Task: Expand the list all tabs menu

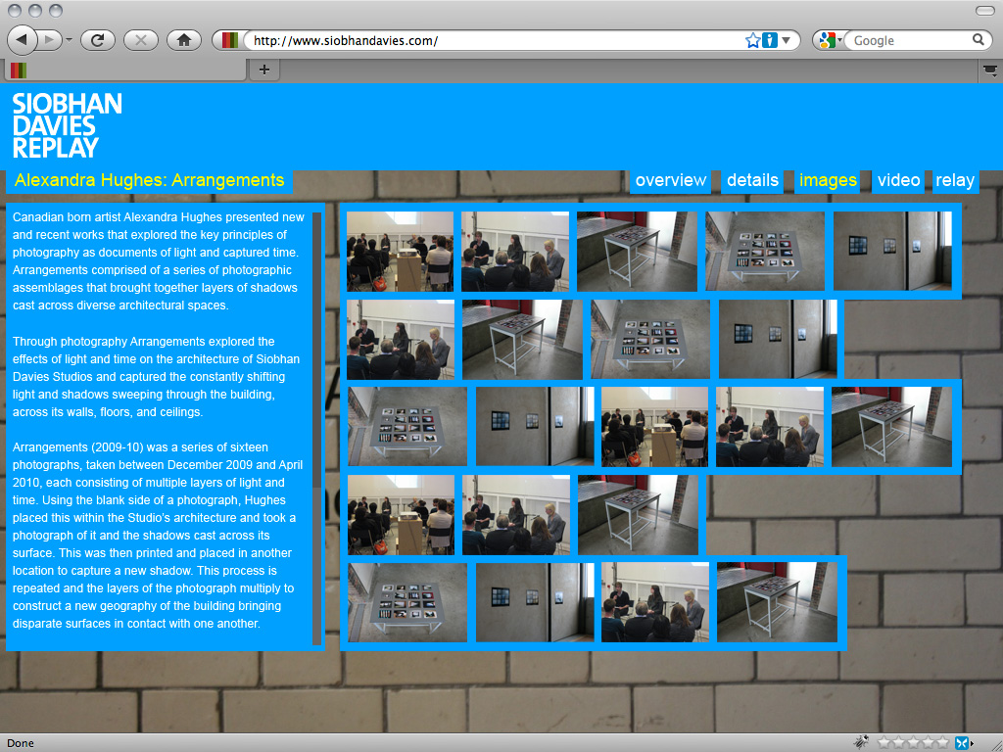Action: [990, 70]
